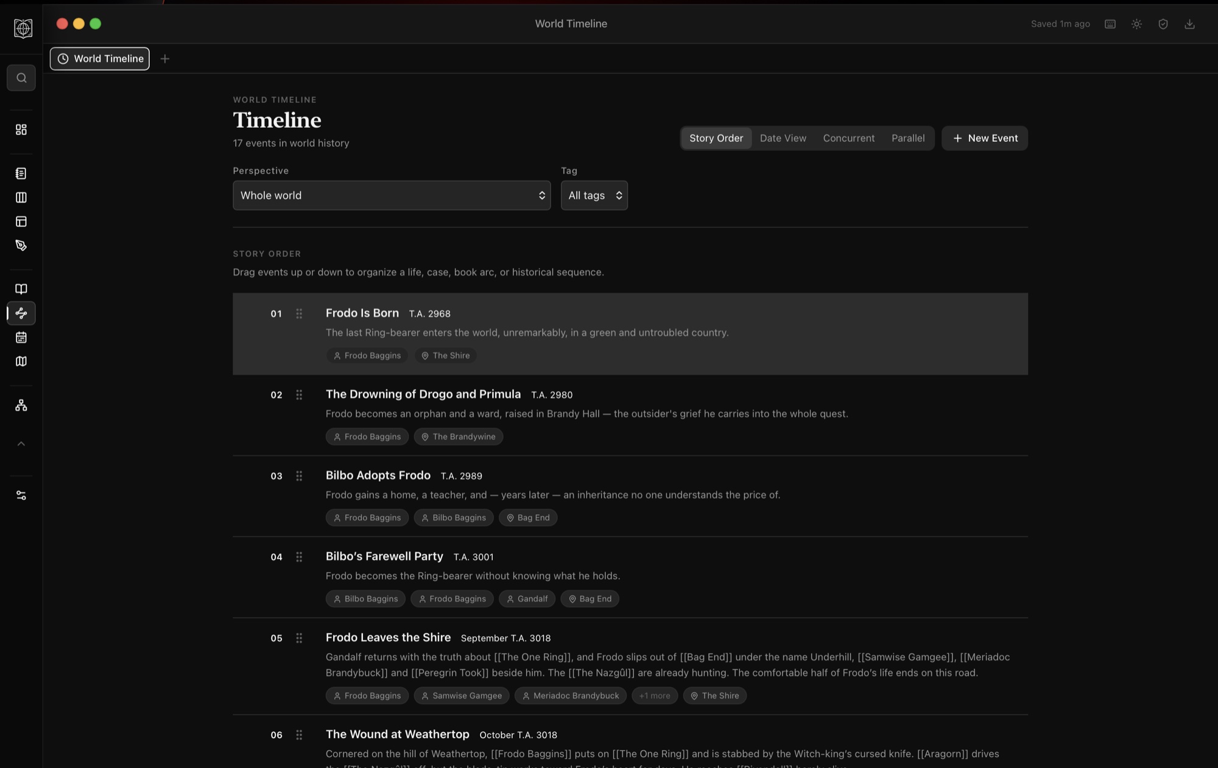Open the 'All tags' tag dropdown
The height and width of the screenshot is (768, 1218).
[594, 195]
